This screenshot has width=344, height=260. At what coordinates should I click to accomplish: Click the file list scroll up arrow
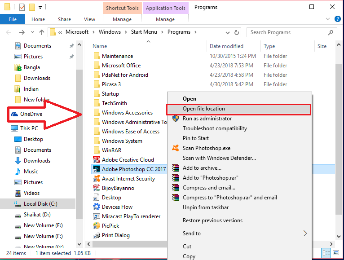pos(339,44)
